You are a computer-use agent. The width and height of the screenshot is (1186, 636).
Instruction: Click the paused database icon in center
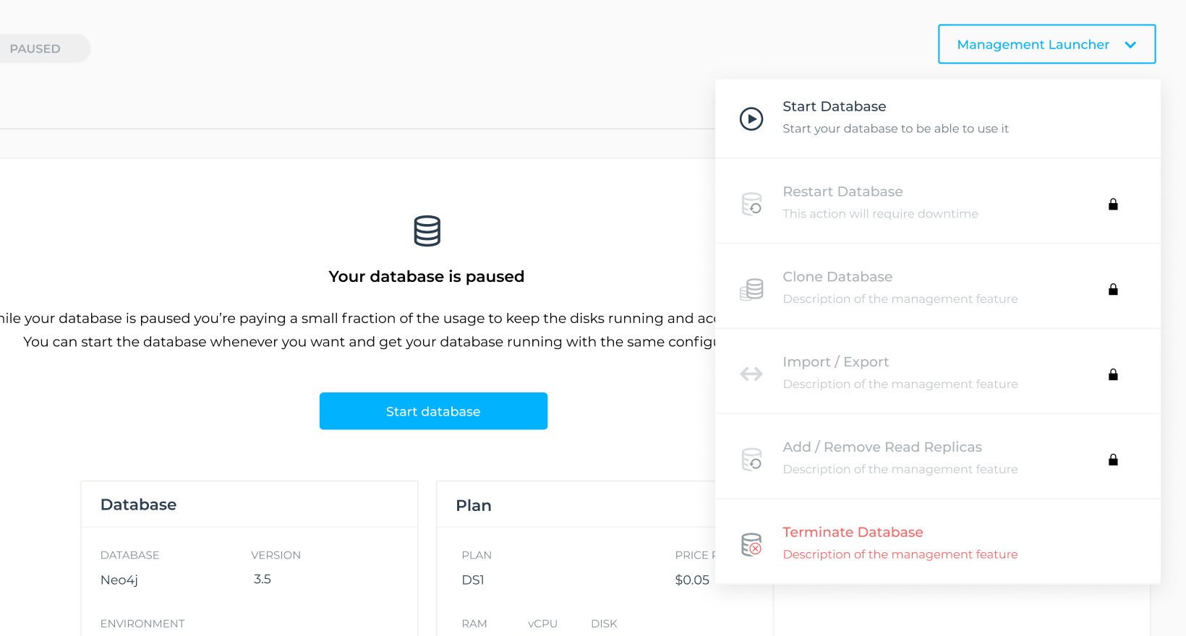tap(427, 231)
